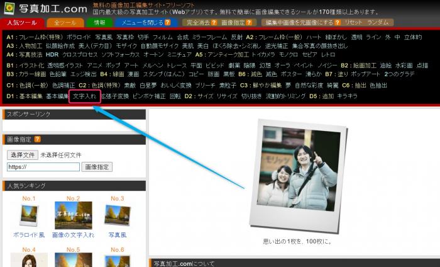
Task: Open the ミラーフレーム tool link
Action: tap(209, 37)
